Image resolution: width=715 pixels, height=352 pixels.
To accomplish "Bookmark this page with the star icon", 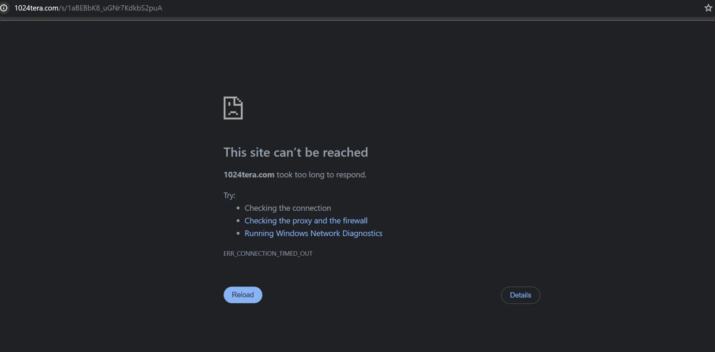I will [x=708, y=8].
